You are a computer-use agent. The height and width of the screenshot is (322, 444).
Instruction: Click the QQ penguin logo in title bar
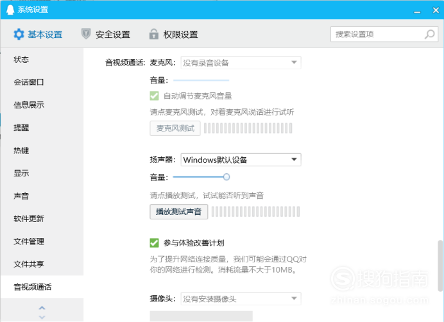(10, 10)
